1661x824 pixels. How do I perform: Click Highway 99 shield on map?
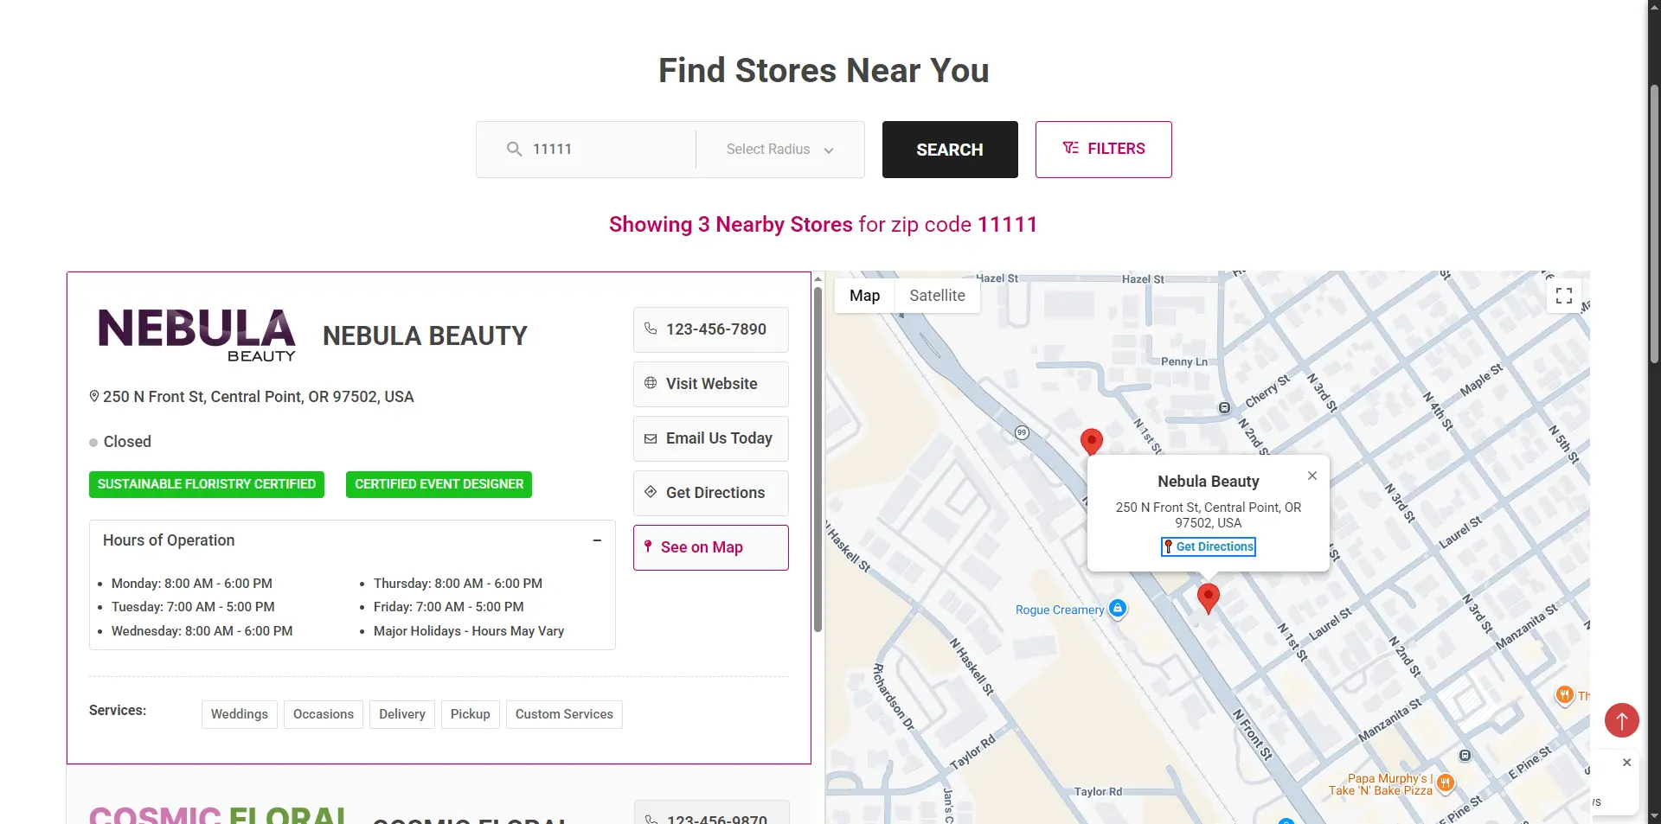pos(1022,432)
